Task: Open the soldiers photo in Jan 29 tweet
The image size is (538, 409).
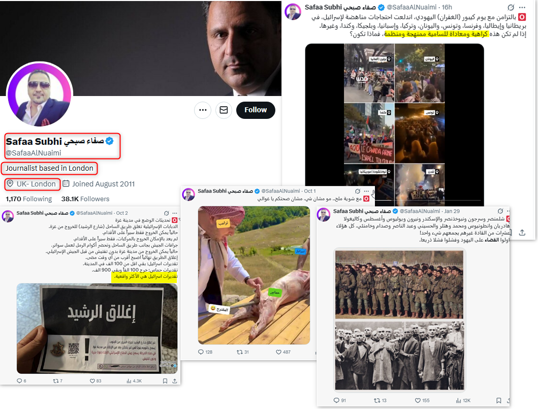Action: (x=399, y=285)
